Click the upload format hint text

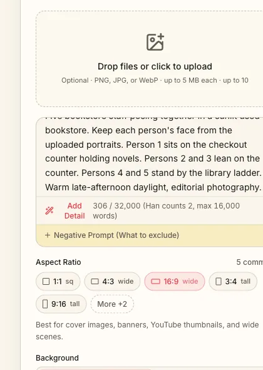155,80
